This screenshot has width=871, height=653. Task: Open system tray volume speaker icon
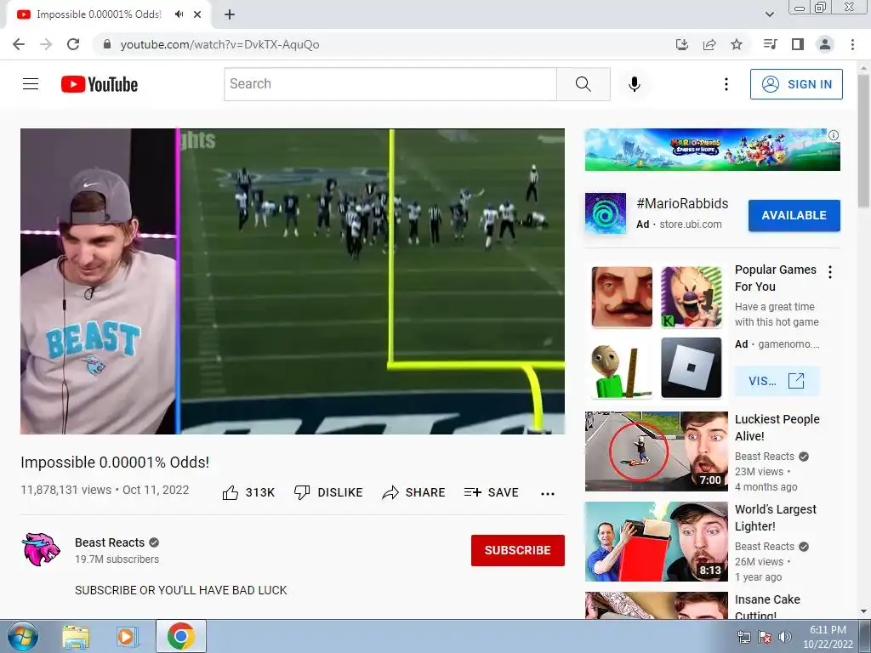pyautogui.click(x=784, y=637)
